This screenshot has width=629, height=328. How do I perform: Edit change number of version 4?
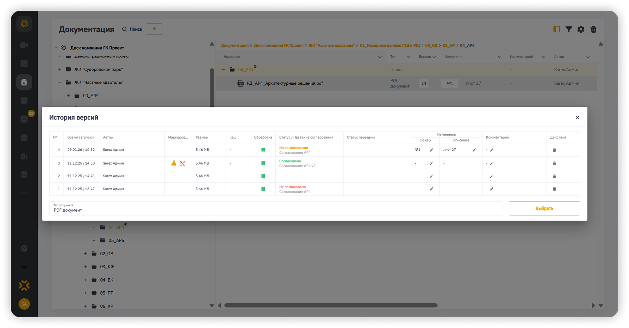click(431, 150)
